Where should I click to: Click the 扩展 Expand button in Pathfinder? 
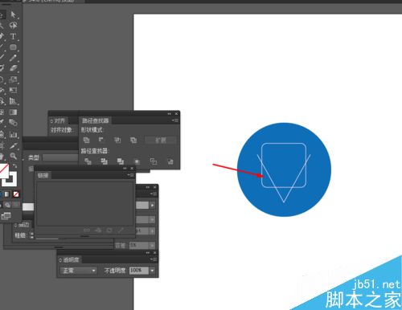[x=161, y=140]
